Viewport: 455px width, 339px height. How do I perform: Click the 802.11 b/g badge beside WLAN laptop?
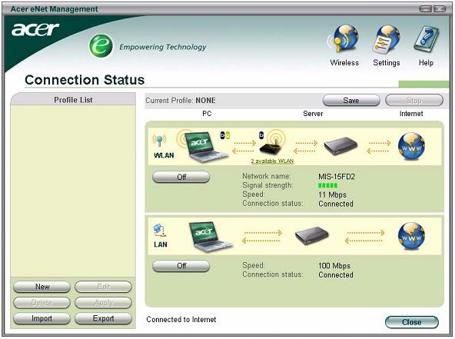point(225,135)
